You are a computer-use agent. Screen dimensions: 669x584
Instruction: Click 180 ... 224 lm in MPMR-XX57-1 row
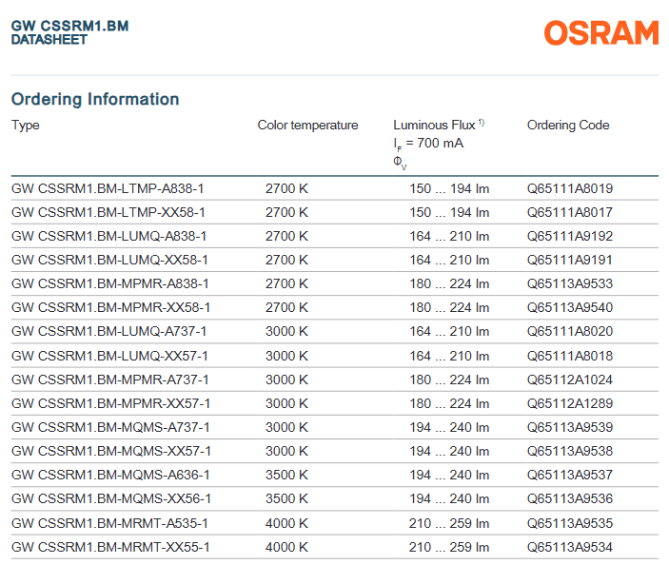click(x=449, y=403)
